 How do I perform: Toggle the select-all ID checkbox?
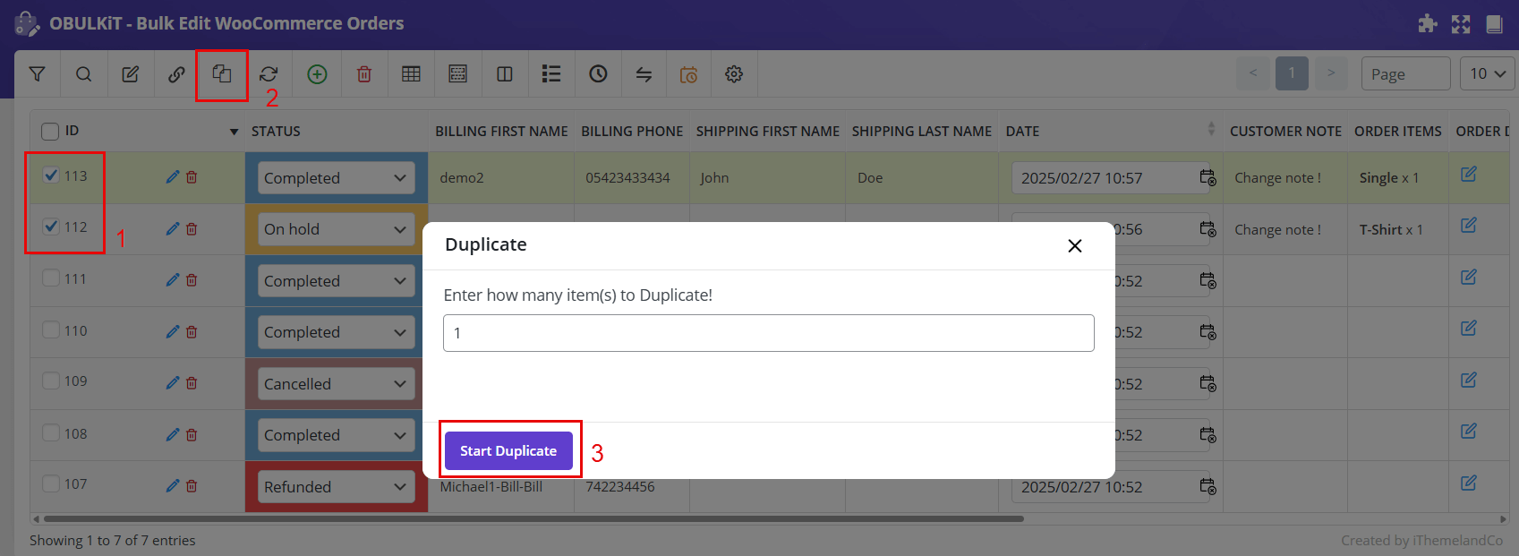[x=50, y=132]
